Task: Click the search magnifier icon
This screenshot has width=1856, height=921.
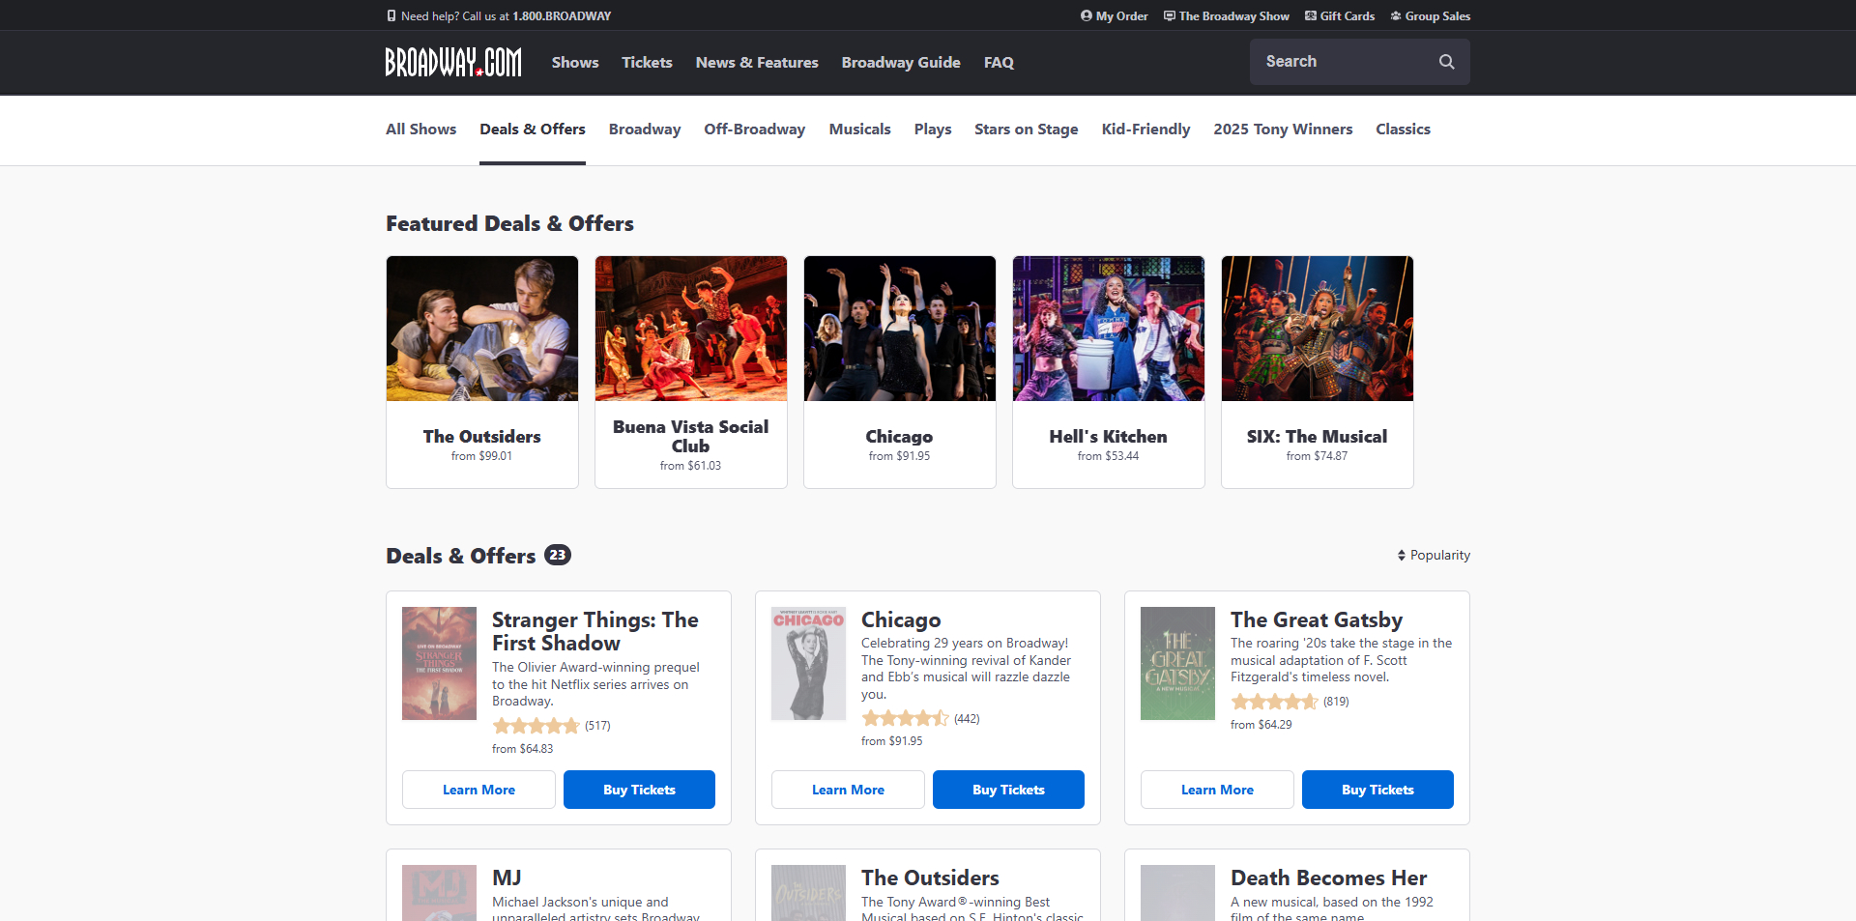Action: (1446, 61)
